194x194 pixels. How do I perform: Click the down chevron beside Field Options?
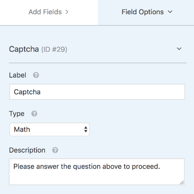(x=170, y=12)
